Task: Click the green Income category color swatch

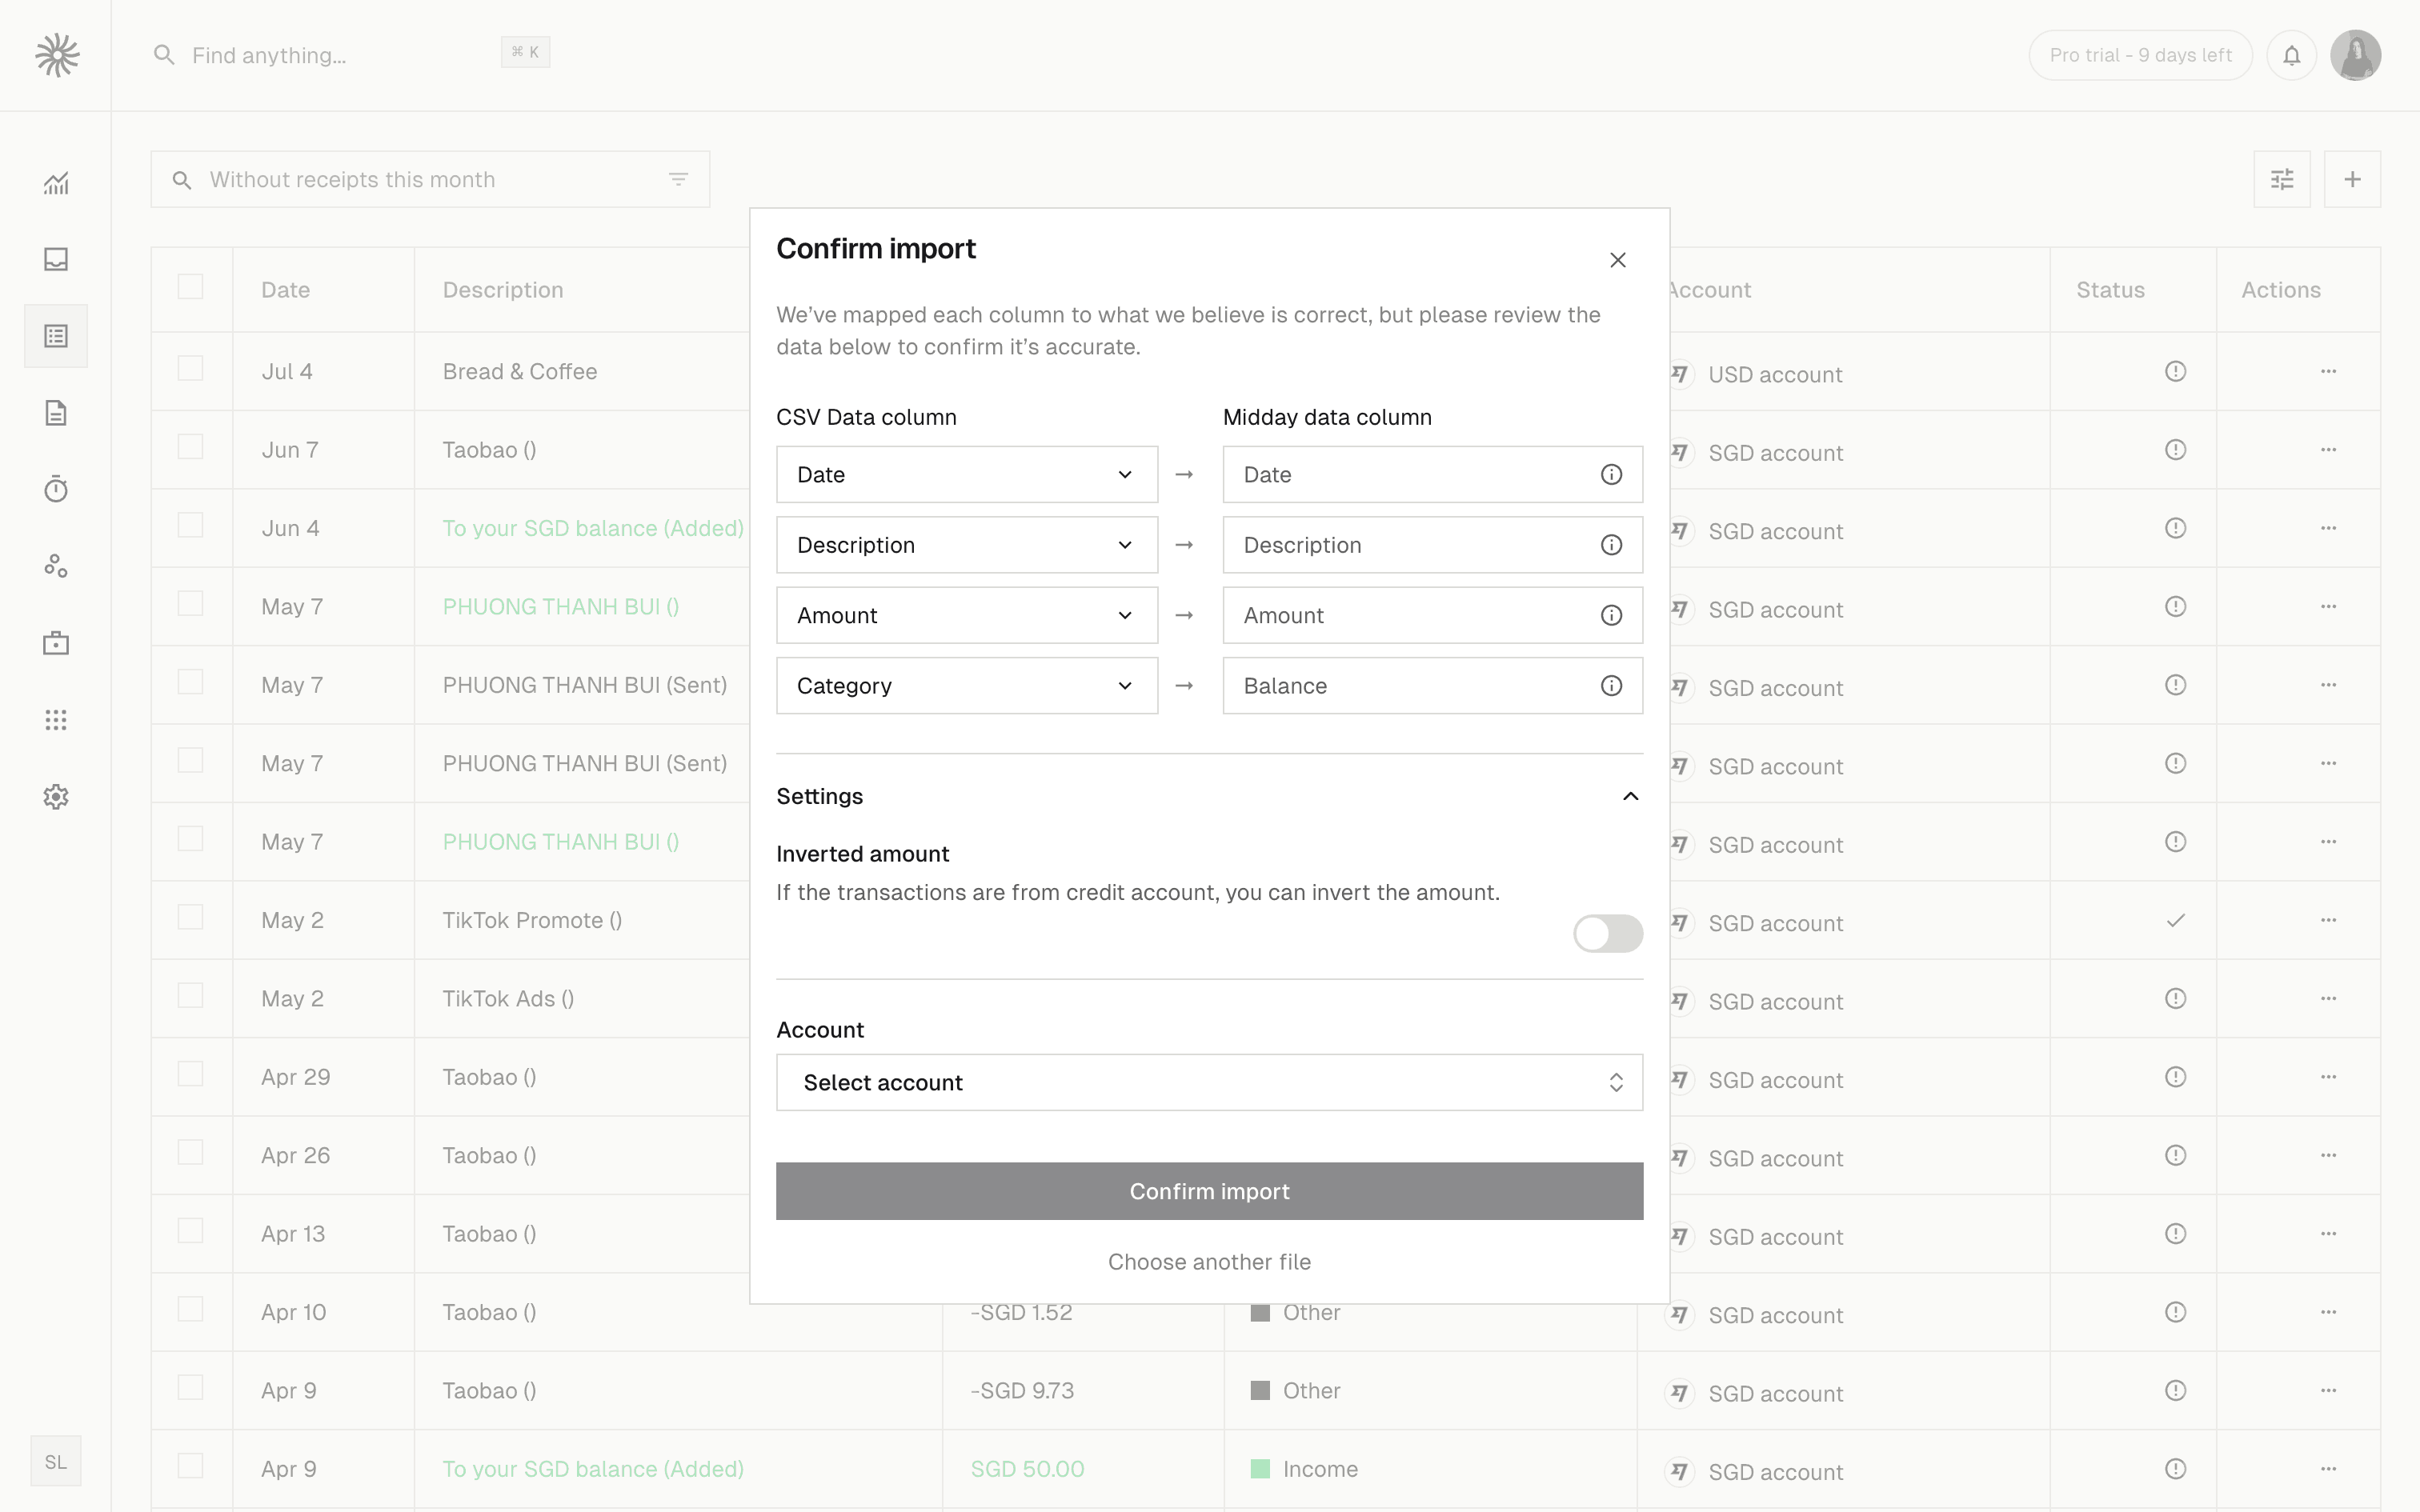Action: click(1260, 1469)
